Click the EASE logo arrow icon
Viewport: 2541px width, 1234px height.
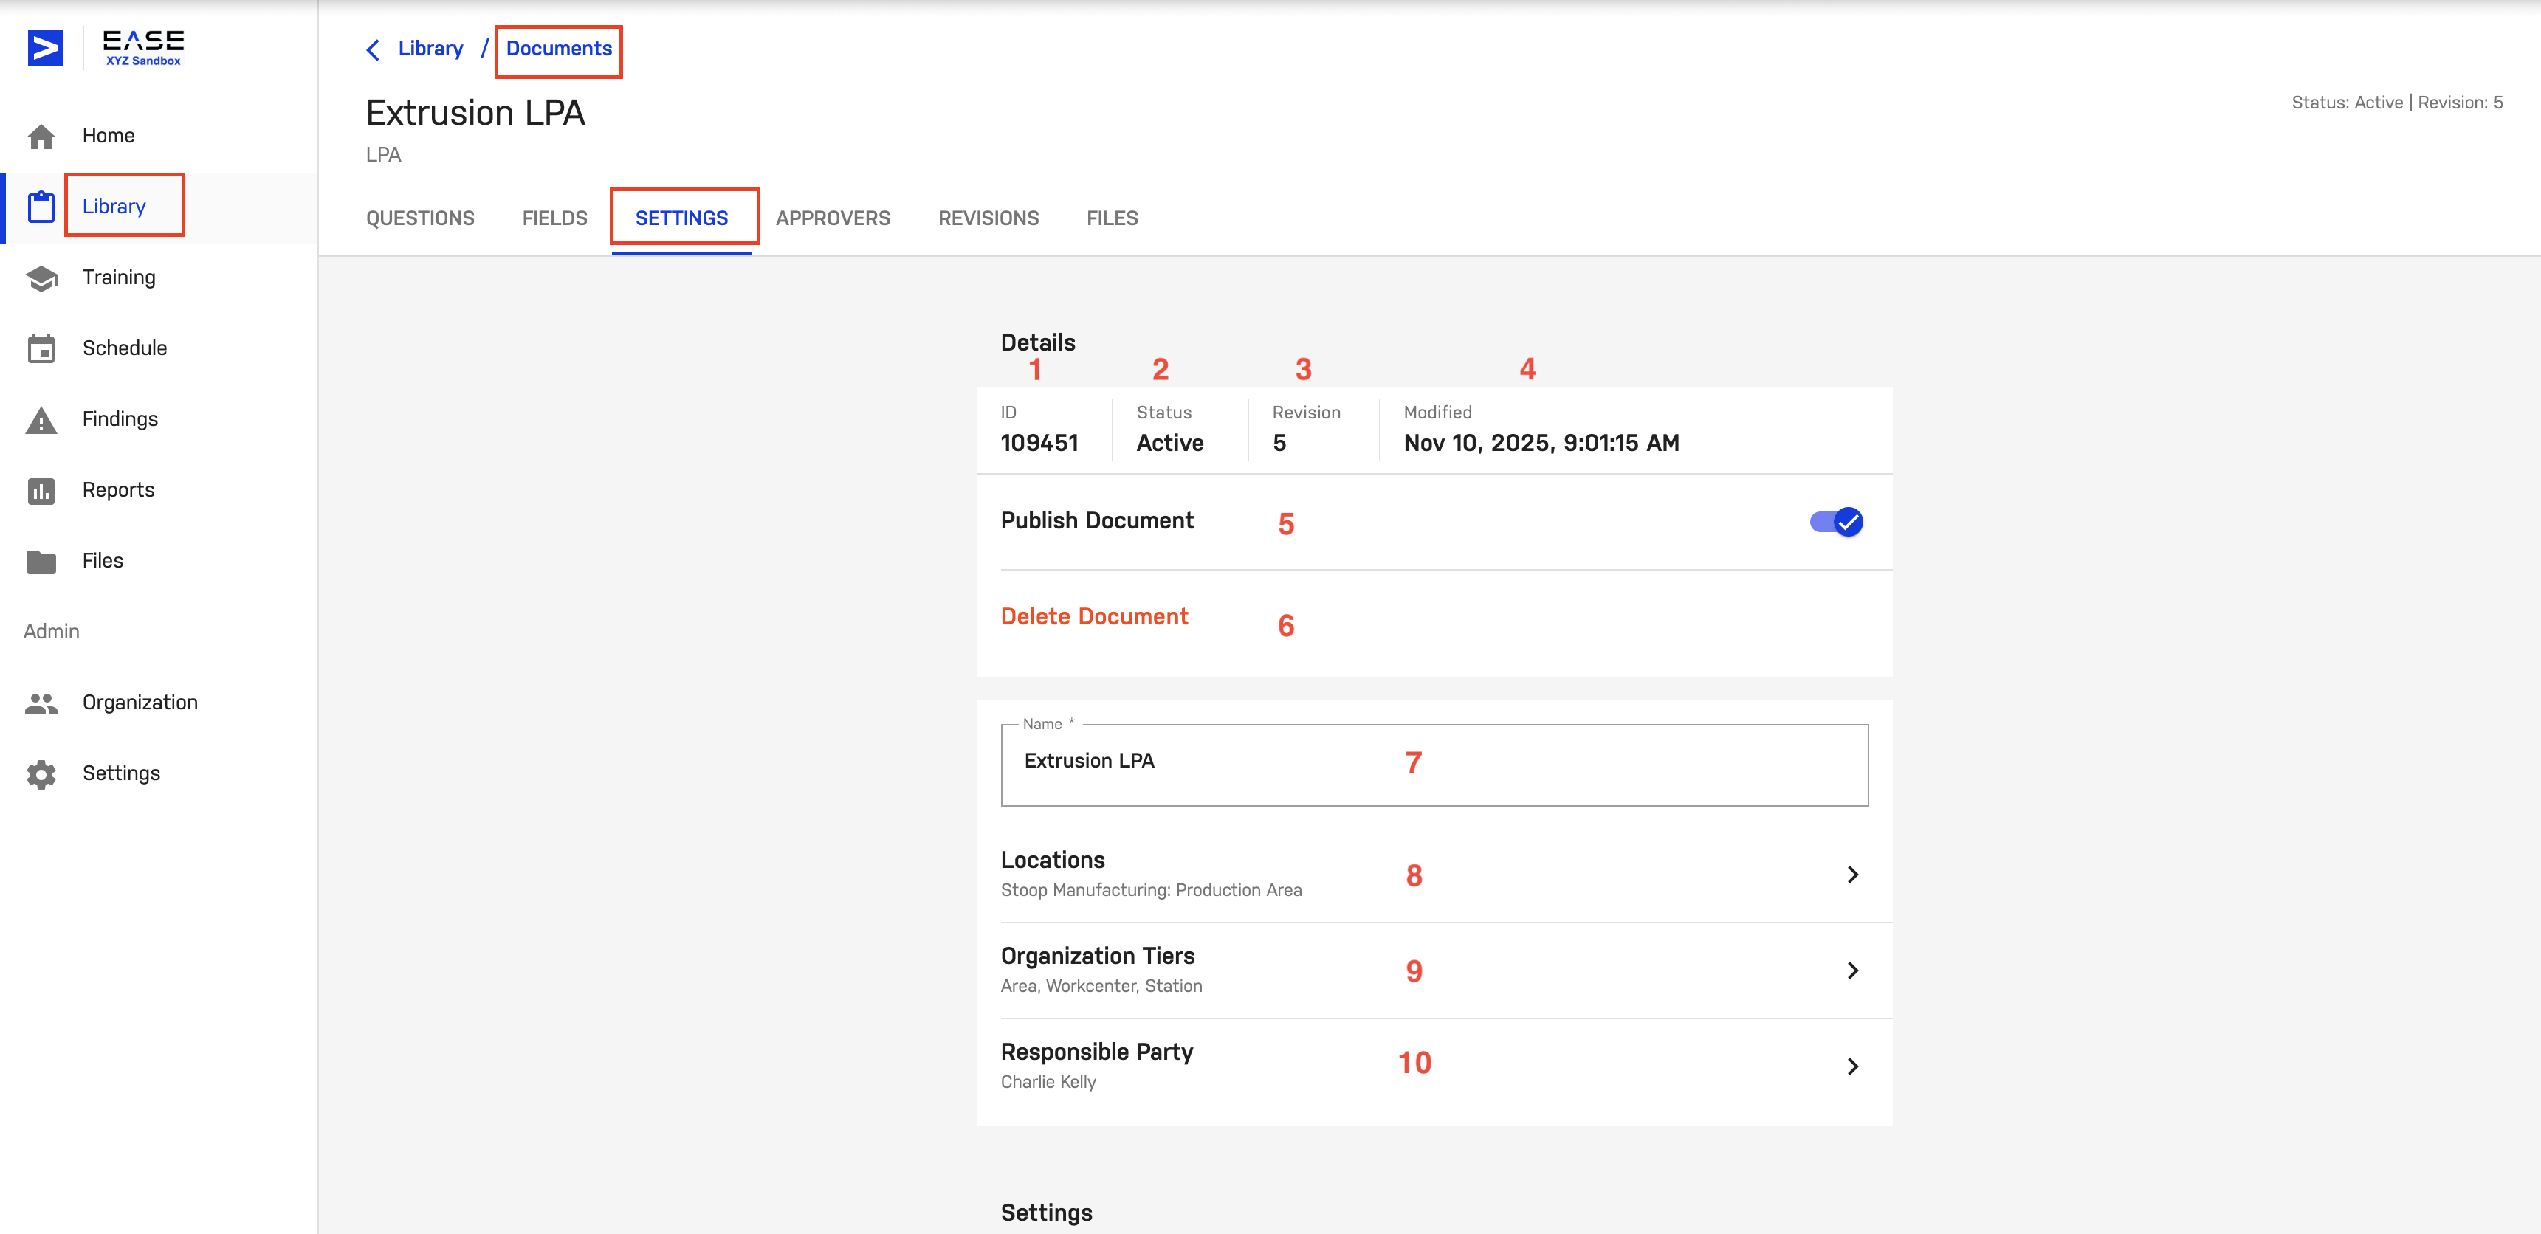[x=45, y=48]
